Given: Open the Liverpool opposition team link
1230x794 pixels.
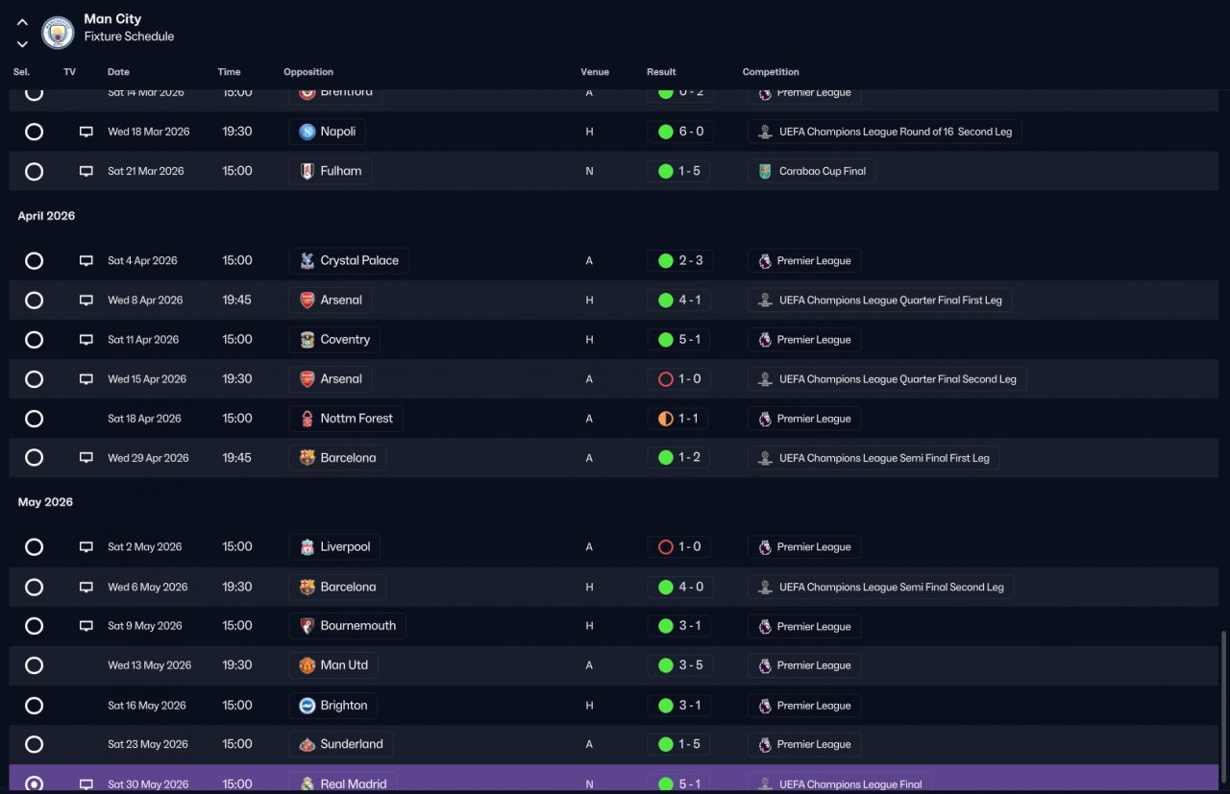Looking at the screenshot, I should 334,547.
